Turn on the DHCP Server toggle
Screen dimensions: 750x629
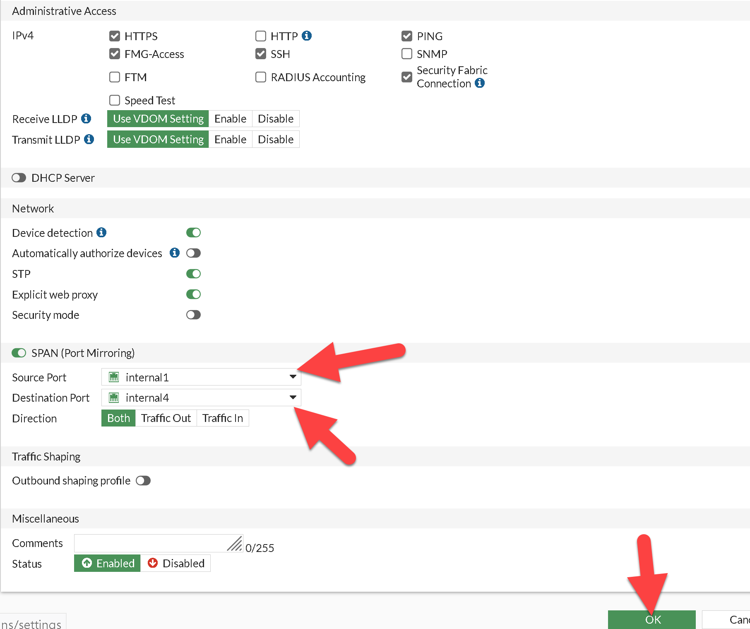click(19, 178)
